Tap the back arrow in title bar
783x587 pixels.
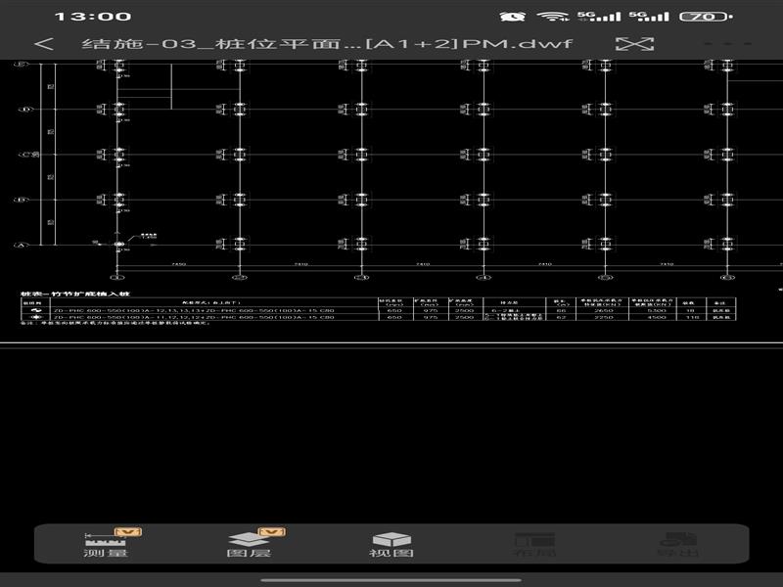tap(43, 44)
